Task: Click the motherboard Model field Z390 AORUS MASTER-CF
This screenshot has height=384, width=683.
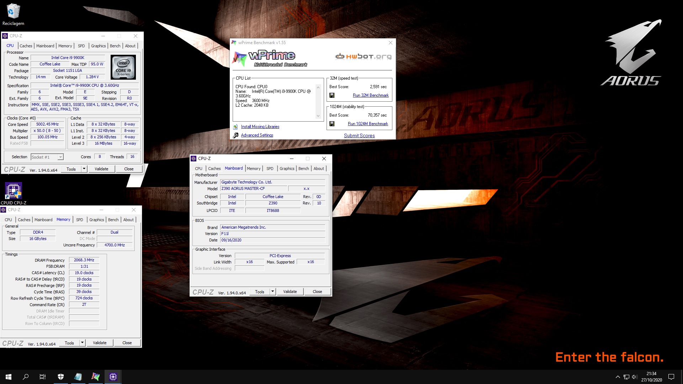Action: click(253, 189)
